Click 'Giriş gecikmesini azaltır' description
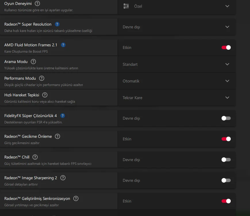250x216 pixels. [22, 143]
